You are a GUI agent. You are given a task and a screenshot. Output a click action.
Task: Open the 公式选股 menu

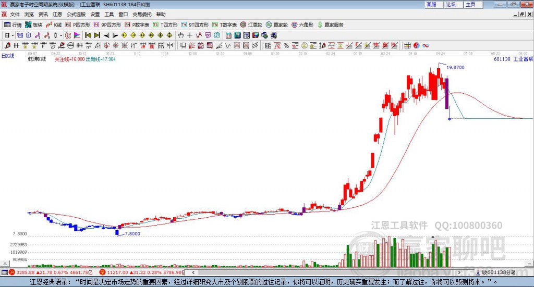(76, 14)
